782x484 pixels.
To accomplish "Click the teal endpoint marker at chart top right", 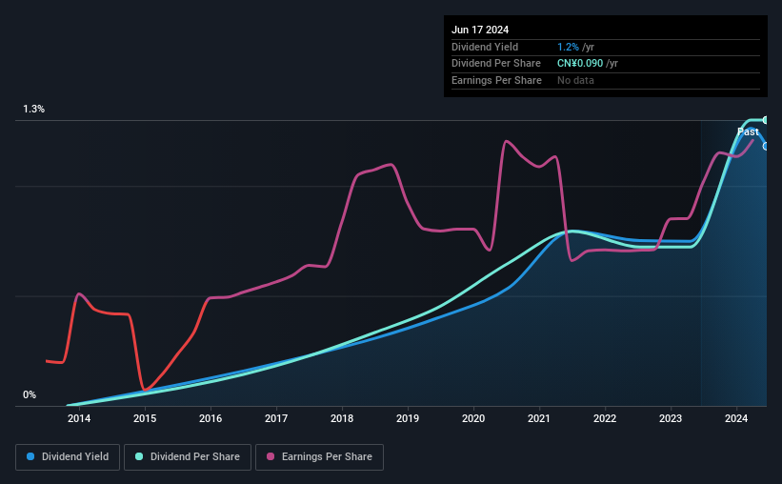I will (x=766, y=120).
